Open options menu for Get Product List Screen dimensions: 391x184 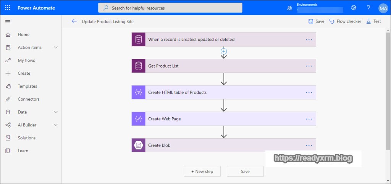coord(309,66)
